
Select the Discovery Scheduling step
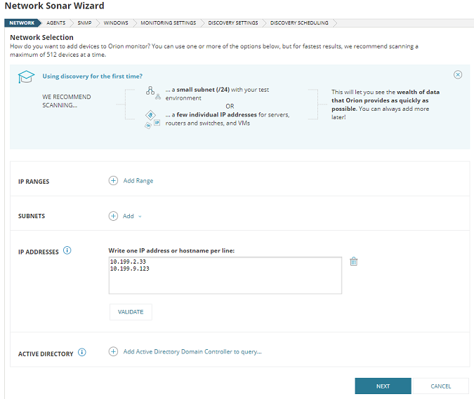tap(298, 23)
